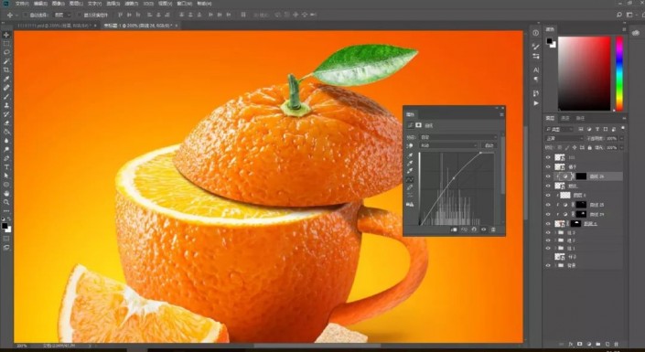This screenshot has height=352, width=645.
Task: Expand the 组 1 group
Action: tap(555, 249)
